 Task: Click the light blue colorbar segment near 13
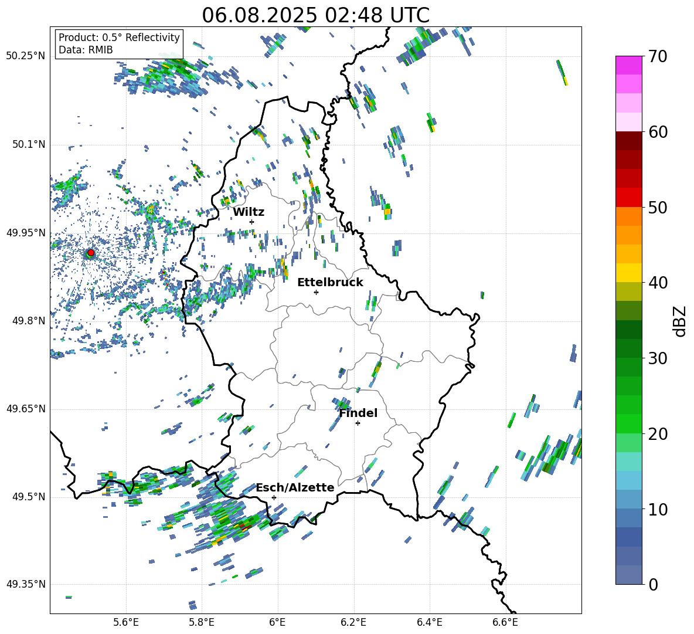629,480
